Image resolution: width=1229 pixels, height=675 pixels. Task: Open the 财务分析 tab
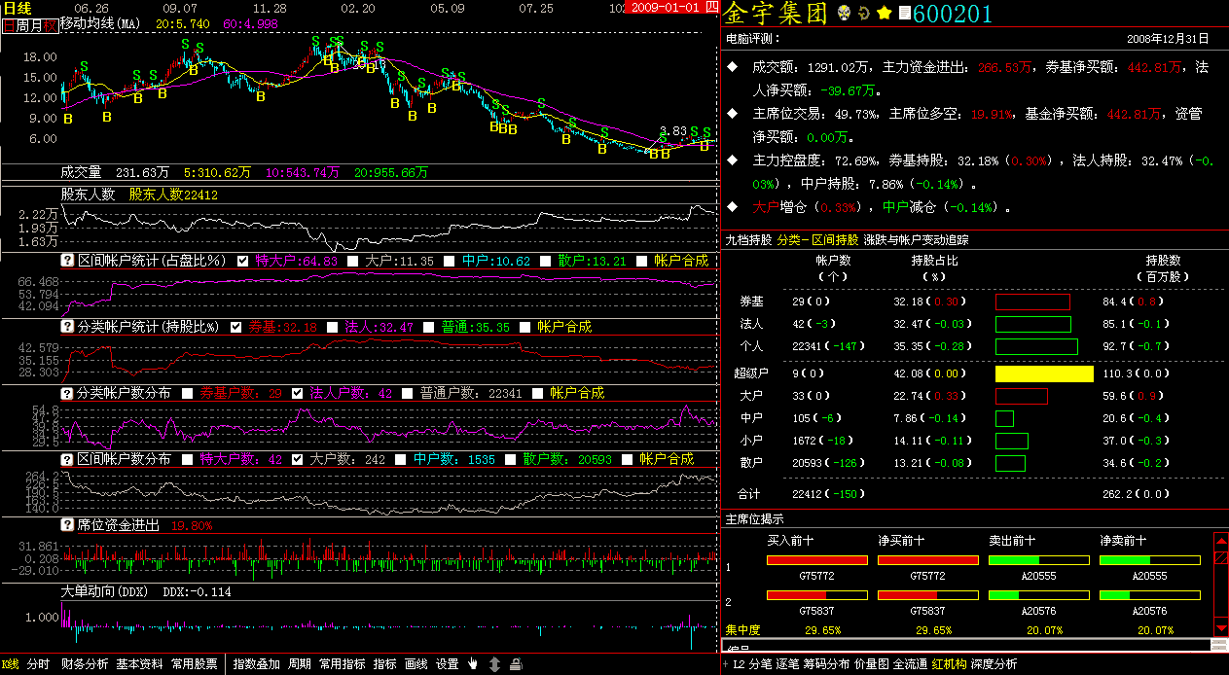[84, 664]
